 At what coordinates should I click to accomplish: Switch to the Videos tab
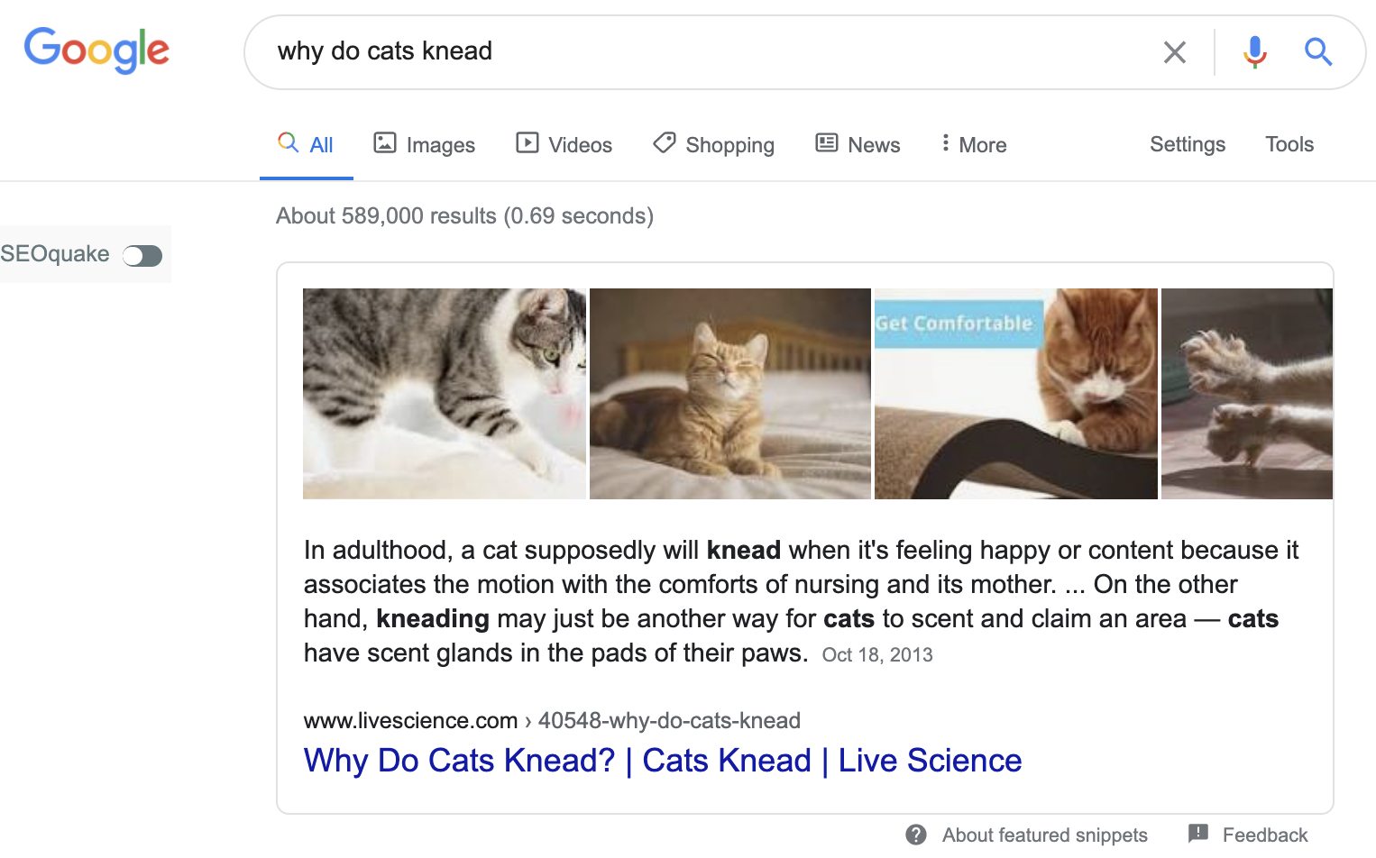(x=564, y=144)
